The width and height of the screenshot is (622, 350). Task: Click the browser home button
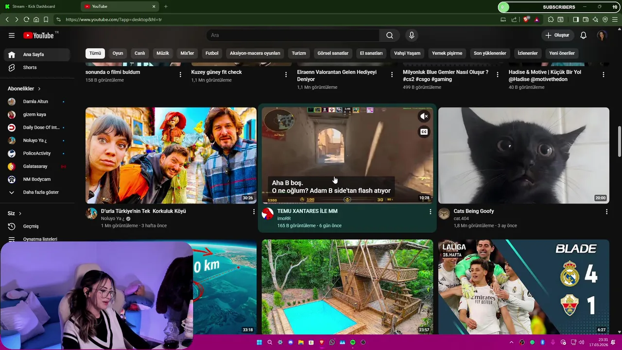[x=36, y=19]
